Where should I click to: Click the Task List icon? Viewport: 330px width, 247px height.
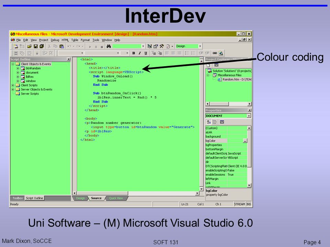[168, 46]
